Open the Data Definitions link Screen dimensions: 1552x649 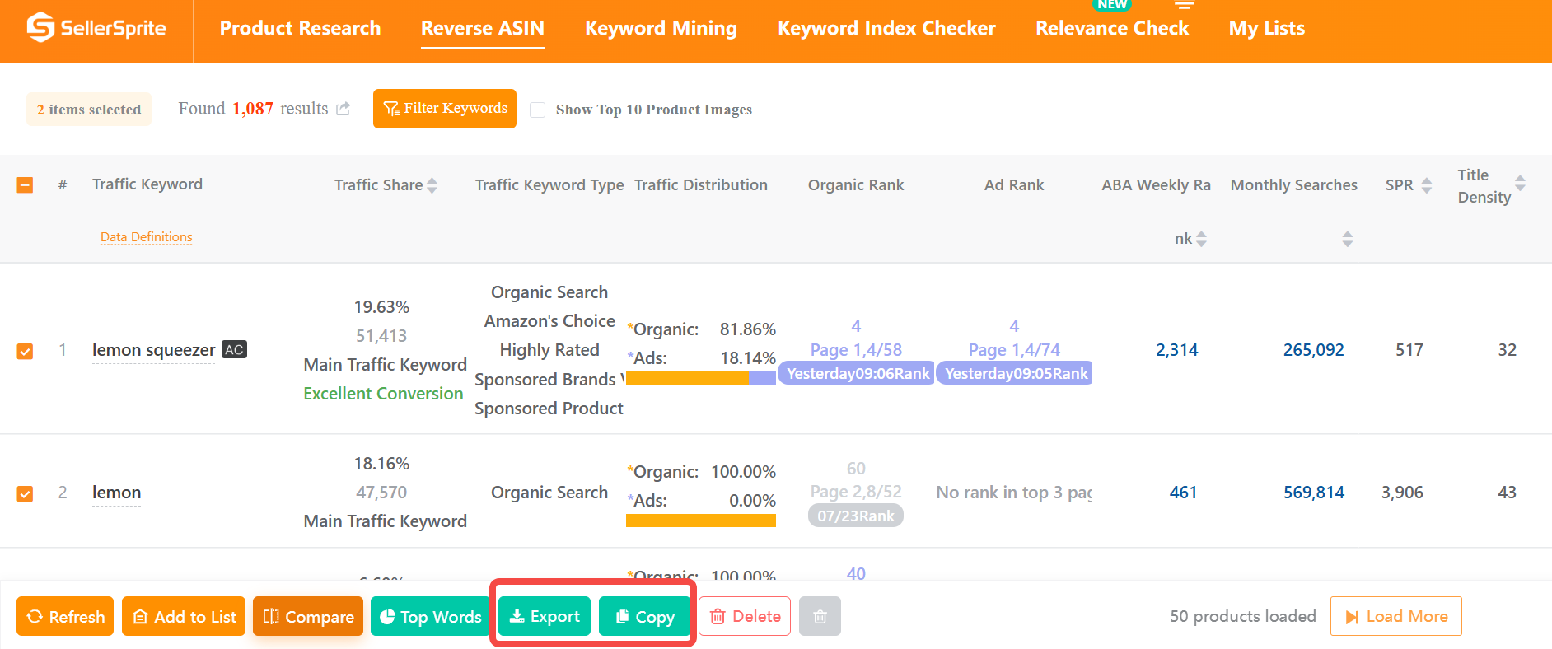[147, 237]
